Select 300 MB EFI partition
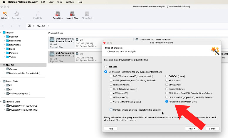The image size is (228, 138). pyautogui.click(x=88, y=43)
